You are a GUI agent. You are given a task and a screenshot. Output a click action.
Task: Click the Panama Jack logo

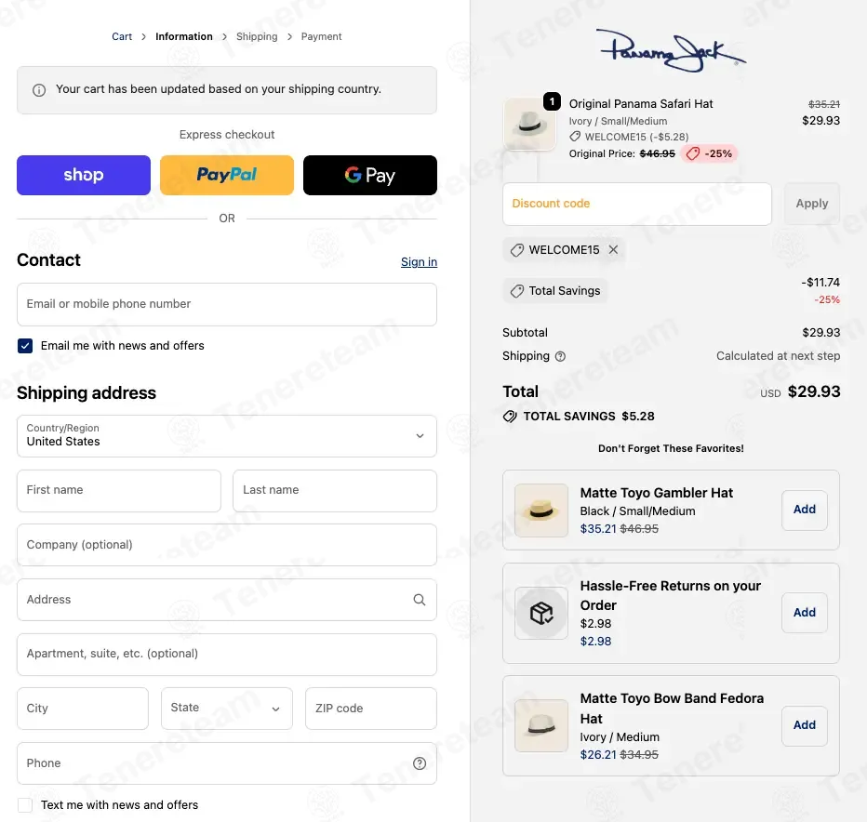click(x=671, y=51)
